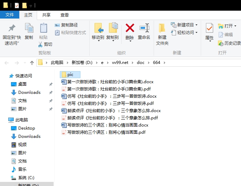Click the Edit (编辑) button

(226, 35)
